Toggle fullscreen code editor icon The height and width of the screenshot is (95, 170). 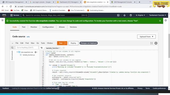tap(151, 43)
